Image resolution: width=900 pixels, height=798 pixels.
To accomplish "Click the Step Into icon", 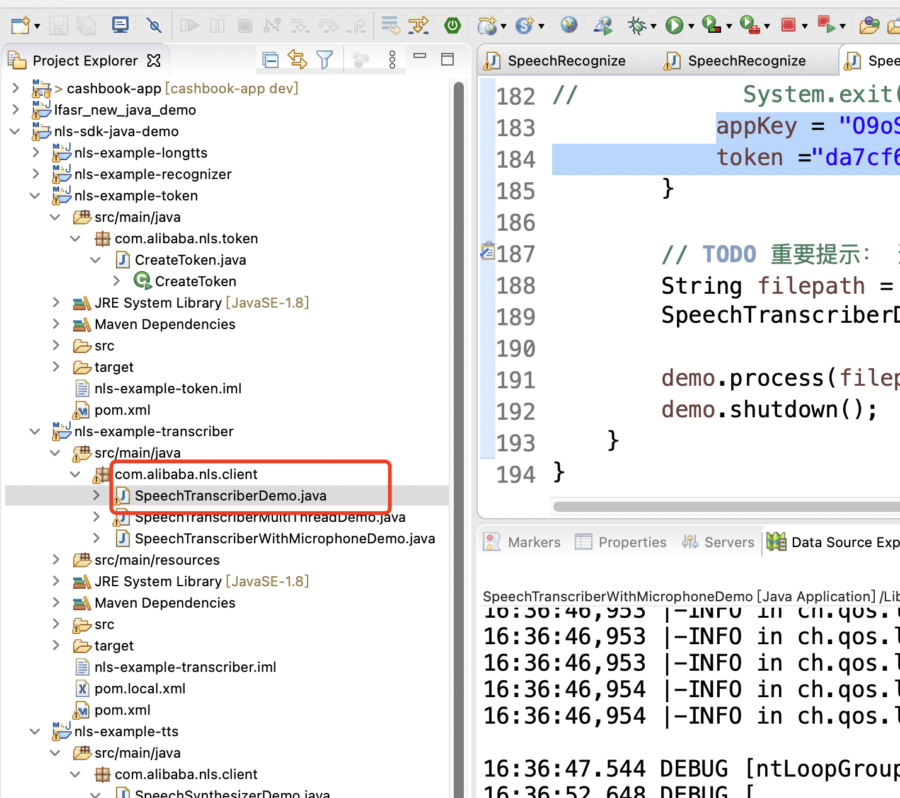I will pos(300,25).
